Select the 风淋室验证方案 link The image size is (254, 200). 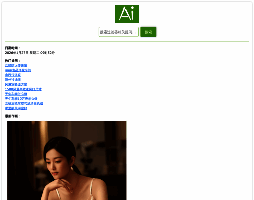tap(16, 85)
